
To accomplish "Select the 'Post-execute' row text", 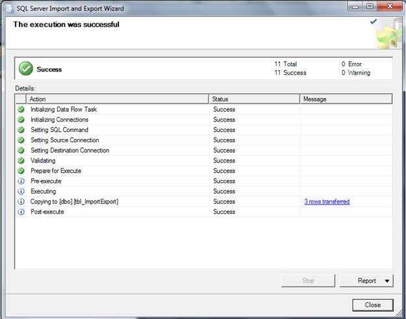I will (x=47, y=212).
